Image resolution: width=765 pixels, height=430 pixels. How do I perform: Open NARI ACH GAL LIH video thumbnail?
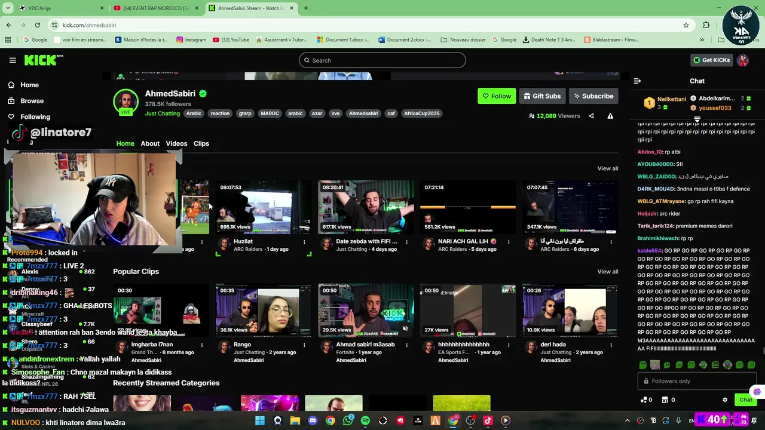tap(468, 207)
